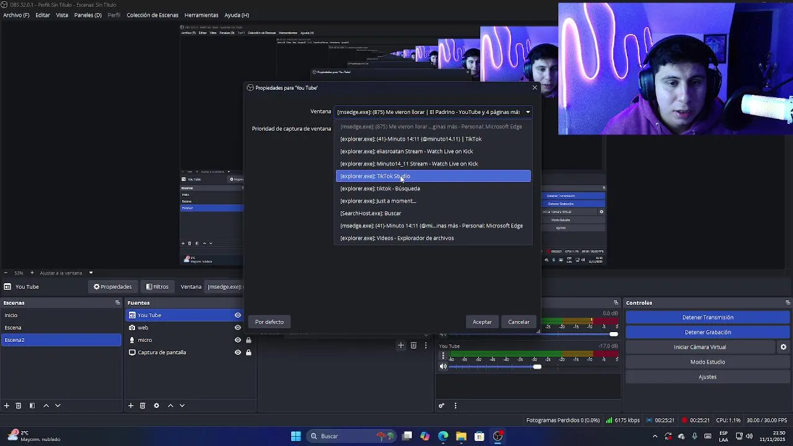This screenshot has height=446, width=793.
Task: Open scene filters icon in Escenas toolbar
Action: (x=32, y=406)
